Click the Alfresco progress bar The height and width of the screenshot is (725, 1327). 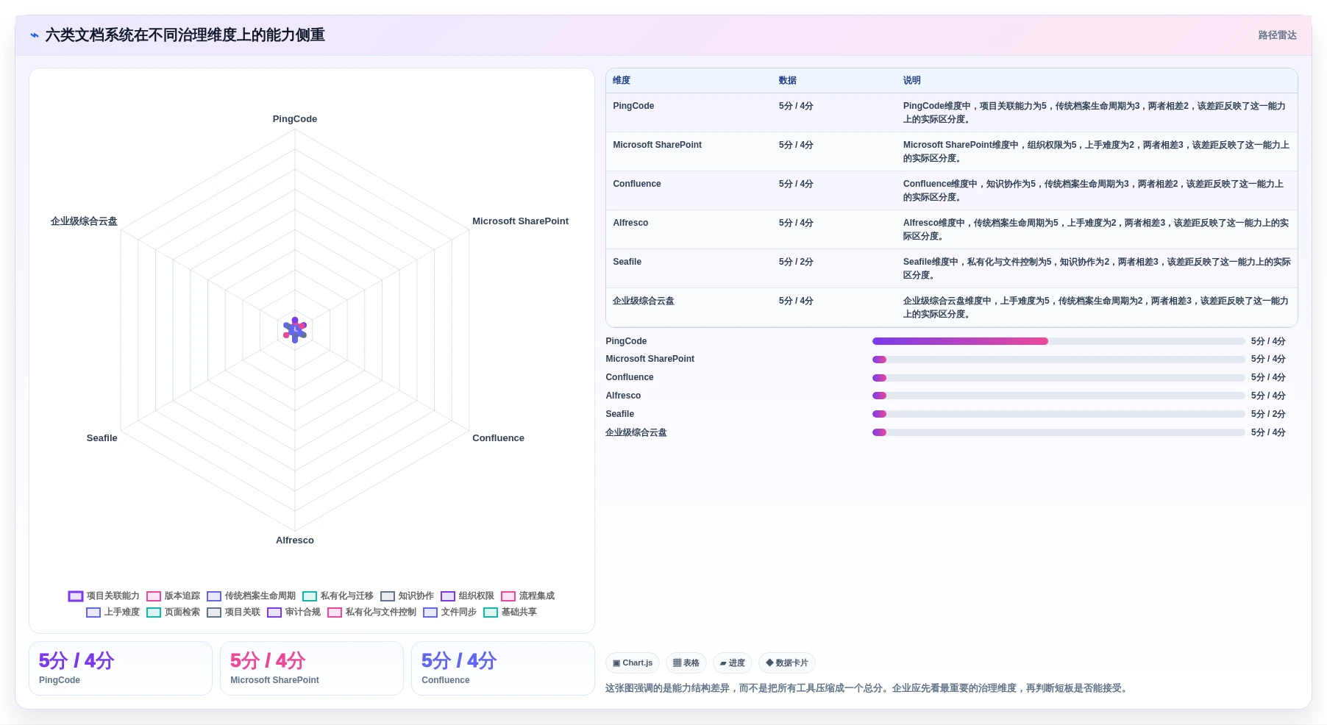click(x=1059, y=396)
